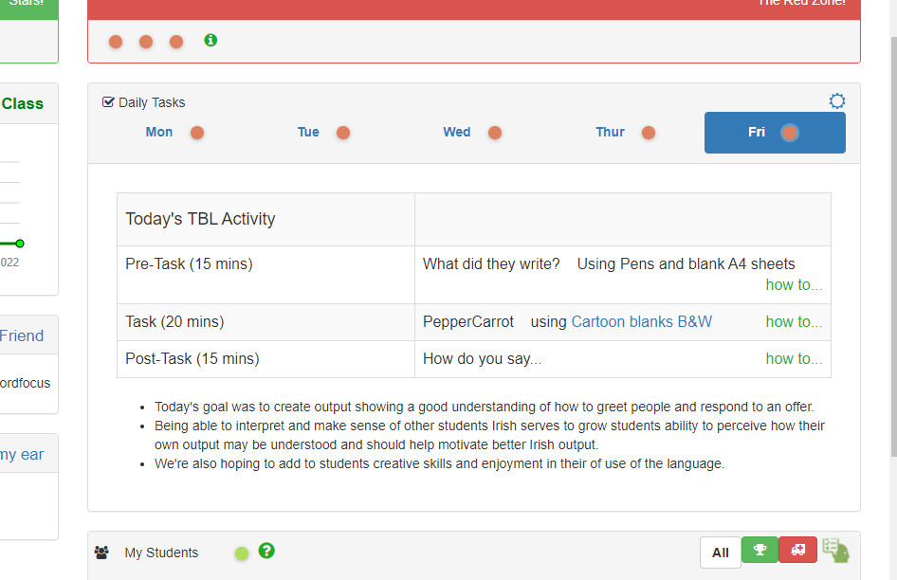897x580 pixels.
Task: Expand Pre-Task 'how to...' instructions
Action: (794, 285)
